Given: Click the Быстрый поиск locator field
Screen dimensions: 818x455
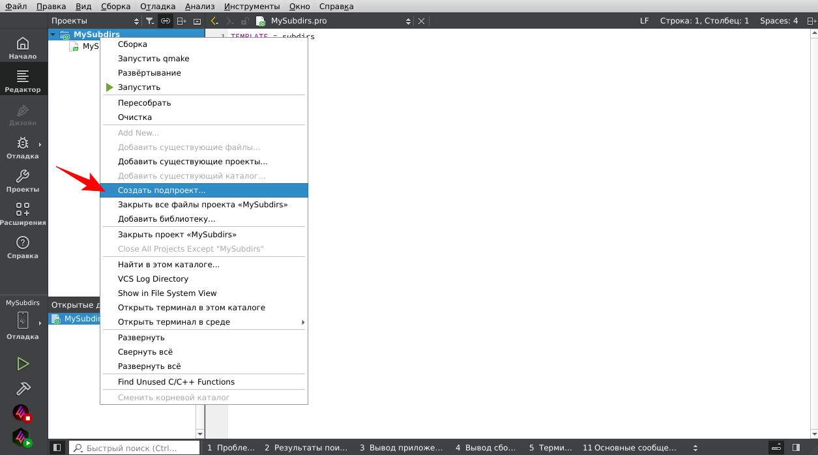Looking at the screenshot, I should 134,448.
